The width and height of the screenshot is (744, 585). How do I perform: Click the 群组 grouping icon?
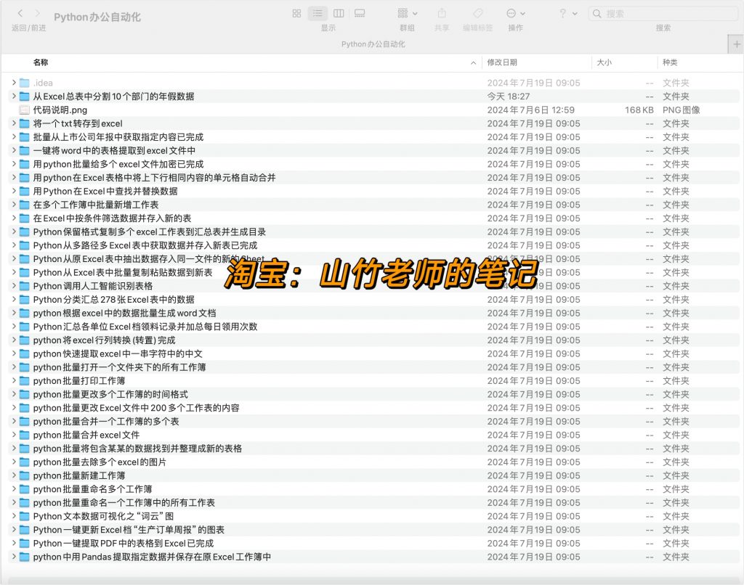click(x=403, y=13)
